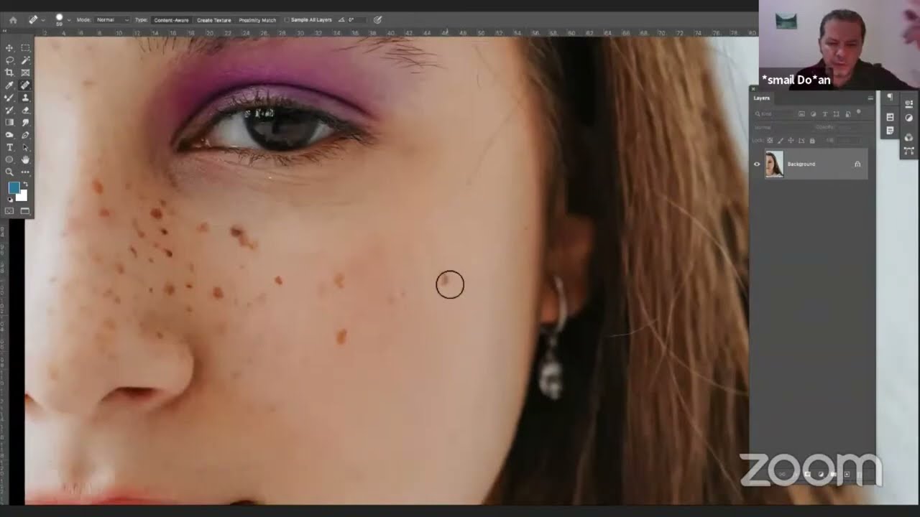Open the tool preset picker arrow
920x517 pixels.
[x=43, y=20]
